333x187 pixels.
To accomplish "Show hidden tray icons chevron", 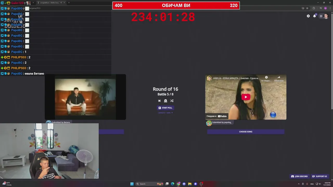I will coord(299,184).
